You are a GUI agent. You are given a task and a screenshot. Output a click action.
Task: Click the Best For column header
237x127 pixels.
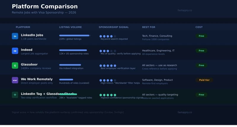148,27
